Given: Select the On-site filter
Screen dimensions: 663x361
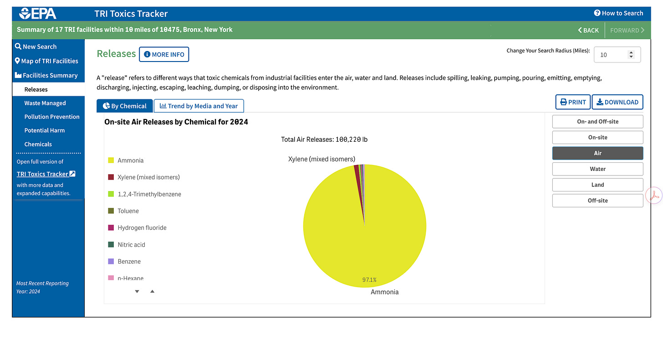Looking at the screenshot, I should point(598,137).
